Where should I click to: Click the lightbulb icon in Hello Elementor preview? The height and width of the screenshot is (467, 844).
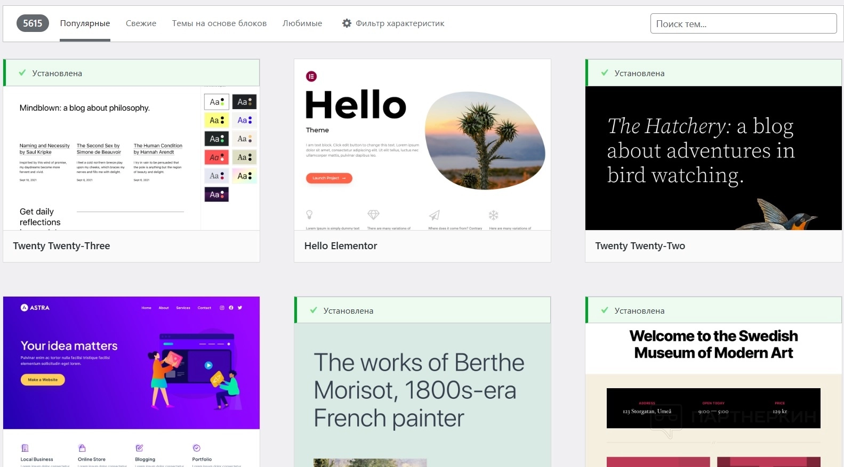pyautogui.click(x=309, y=215)
